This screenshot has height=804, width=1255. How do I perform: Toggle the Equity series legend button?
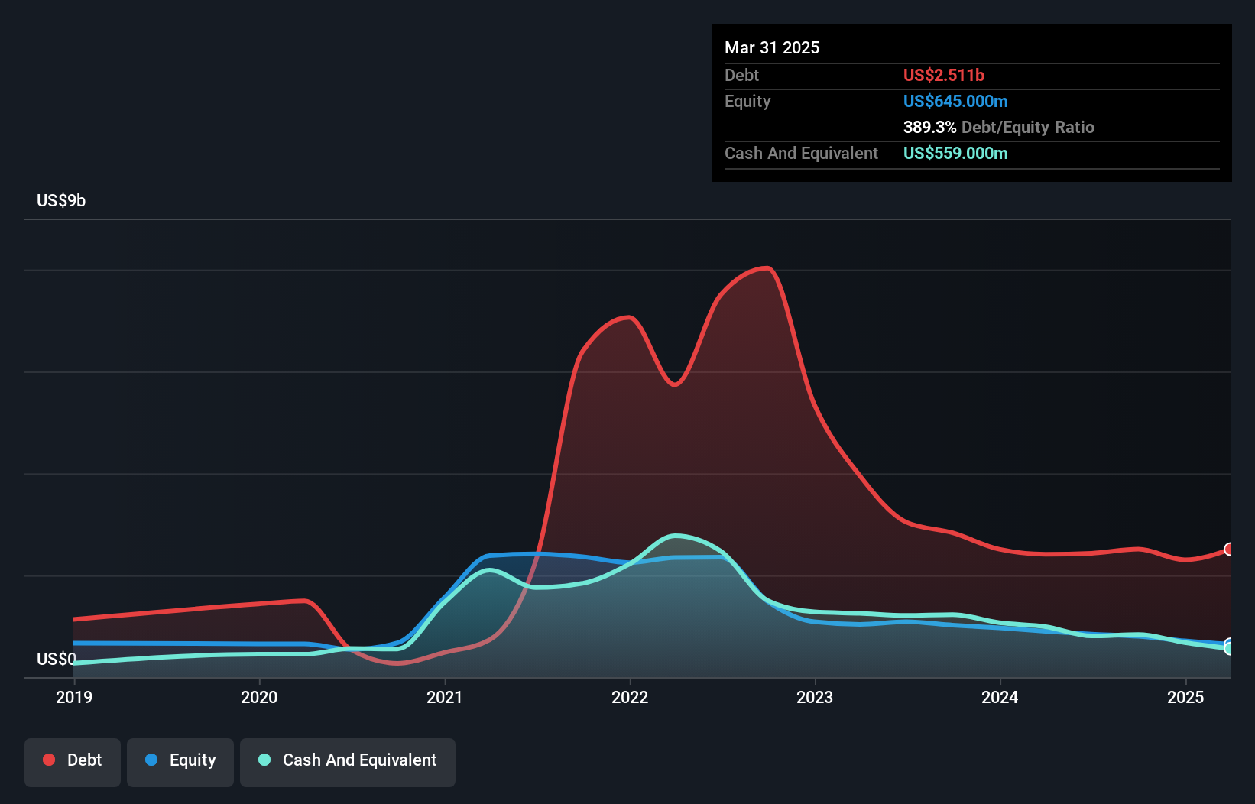[180, 762]
